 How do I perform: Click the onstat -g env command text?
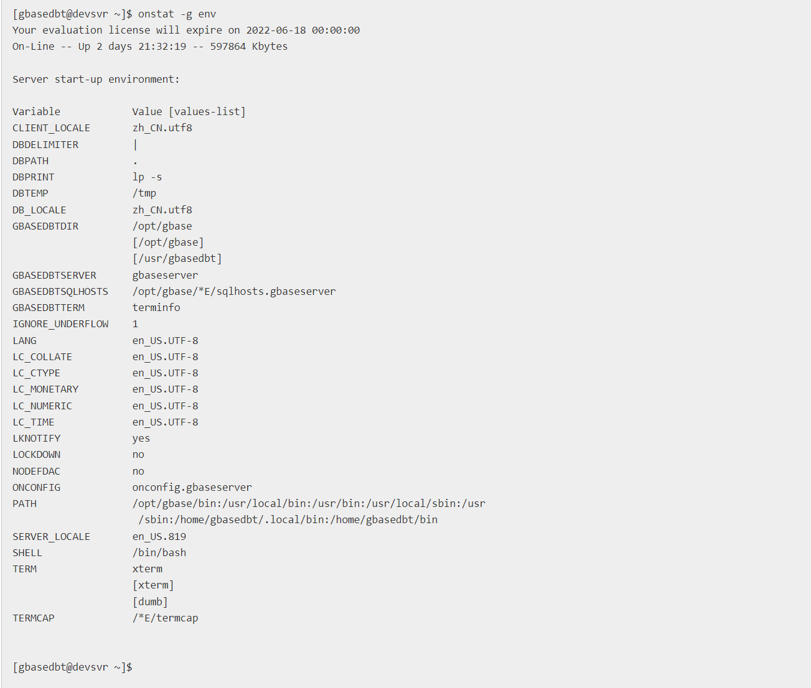point(177,14)
